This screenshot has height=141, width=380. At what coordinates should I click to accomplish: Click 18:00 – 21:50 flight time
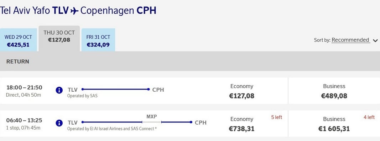pyautogui.click(x=24, y=87)
